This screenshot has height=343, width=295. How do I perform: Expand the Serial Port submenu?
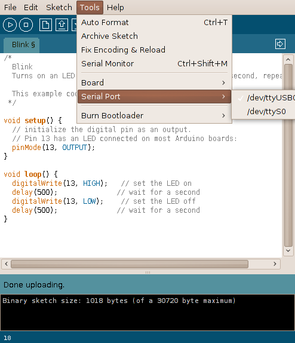point(155,96)
